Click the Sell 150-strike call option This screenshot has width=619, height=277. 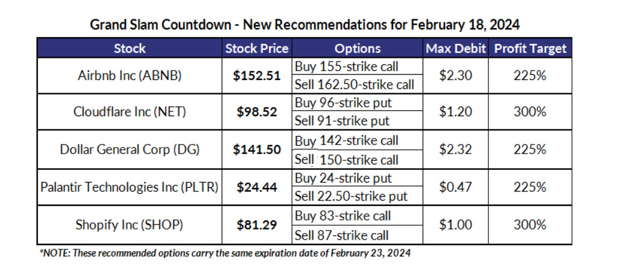[x=346, y=160]
